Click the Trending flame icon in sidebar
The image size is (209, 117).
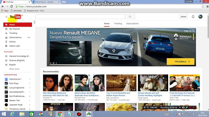pyautogui.click(x=6, y=33)
